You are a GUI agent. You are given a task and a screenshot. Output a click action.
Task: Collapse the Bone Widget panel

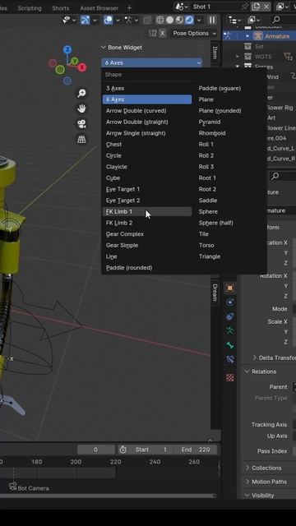point(104,48)
